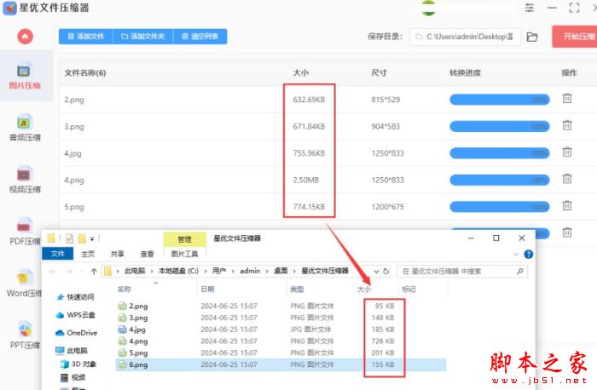
Task: Click the save directory path field
Action: pyautogui.click(x=465, y=37)
